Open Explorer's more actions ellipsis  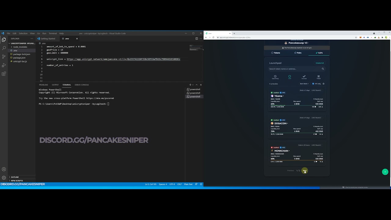click(x=32, y=38)
